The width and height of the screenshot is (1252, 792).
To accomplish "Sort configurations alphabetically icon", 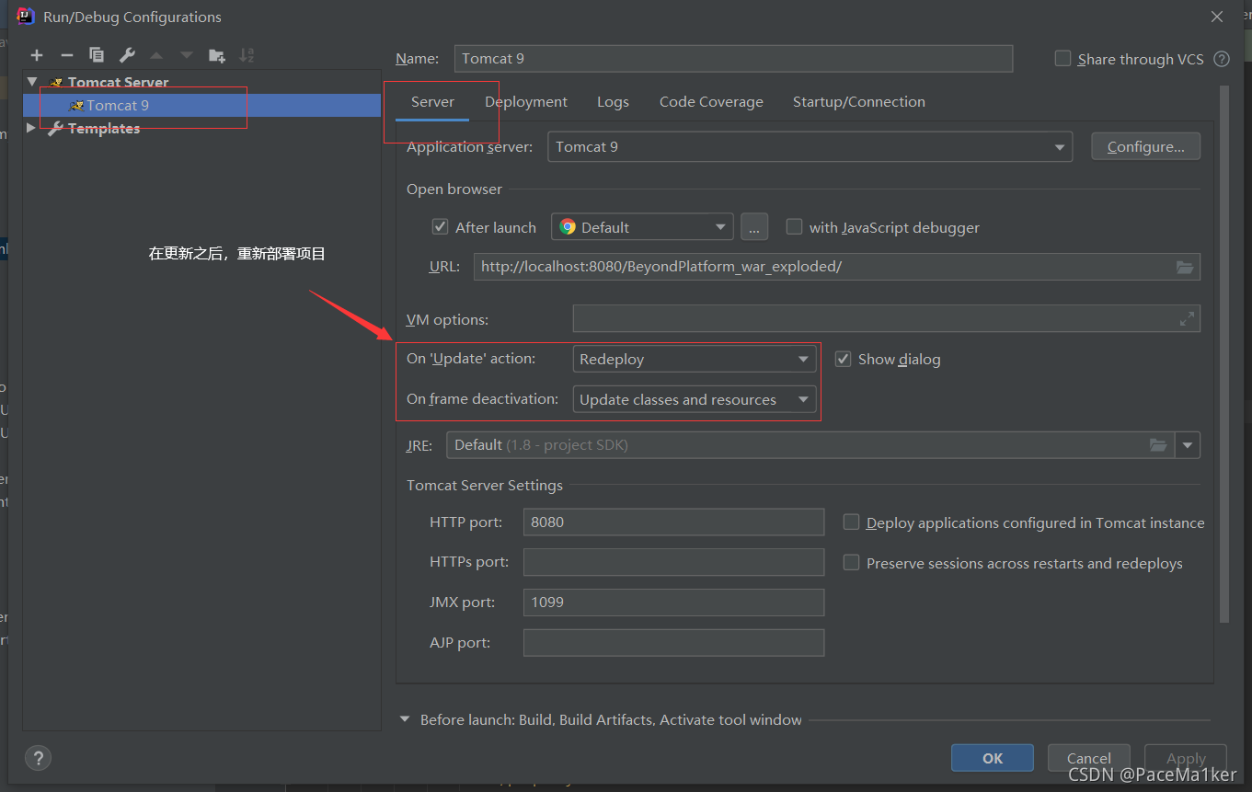I will point(247,55).
